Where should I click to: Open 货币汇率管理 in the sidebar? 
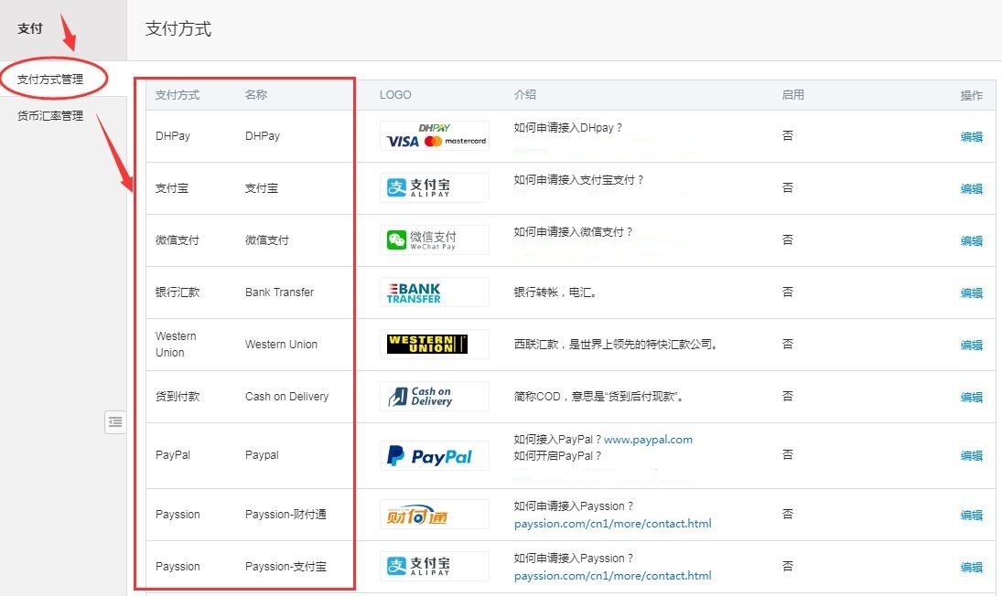pyautogui.click(x=50, y=116)
